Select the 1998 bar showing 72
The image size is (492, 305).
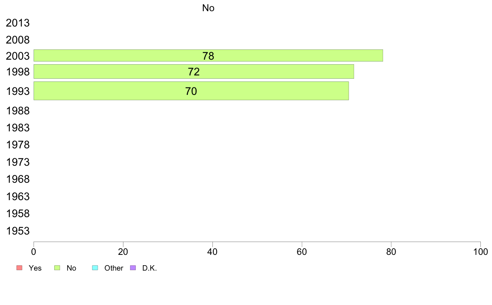tap(193, 72)
